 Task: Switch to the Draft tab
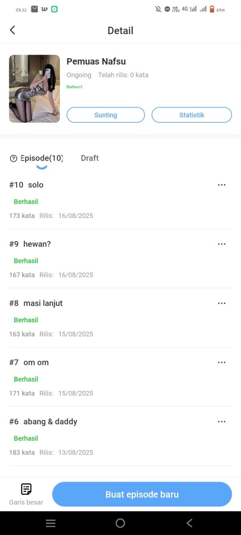pos(90,158)
